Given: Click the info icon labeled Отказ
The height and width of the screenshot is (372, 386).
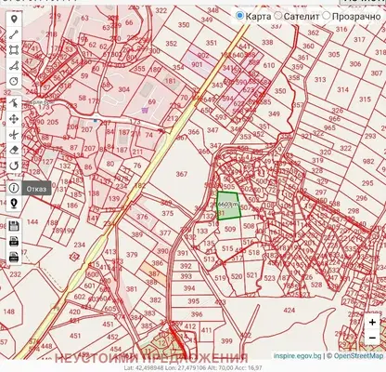Looking at the screenshot, I should point(14,188).
